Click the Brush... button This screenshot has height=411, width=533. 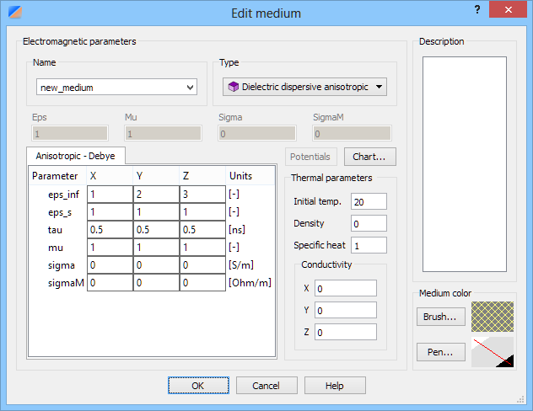tap(440, 317)
